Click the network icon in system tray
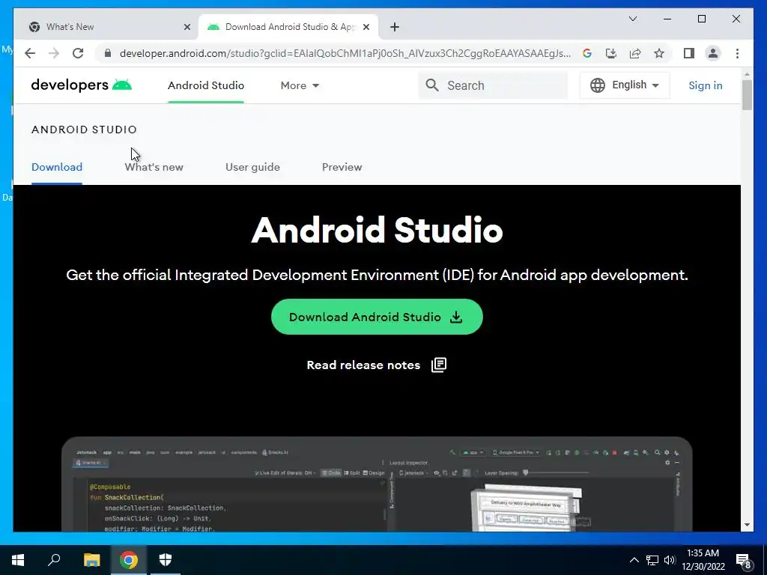 (x=652, y=560)
